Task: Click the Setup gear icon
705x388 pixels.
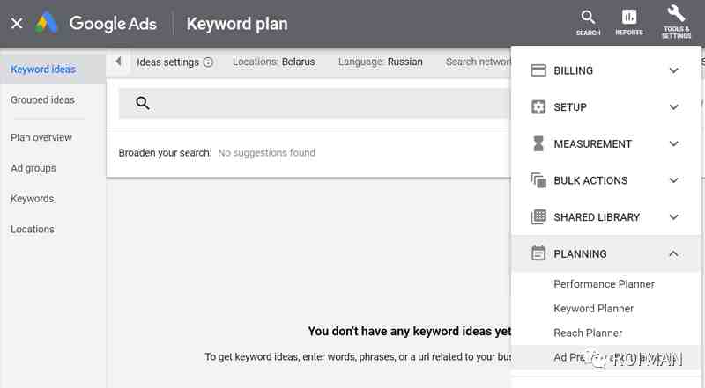Action: pos(538,106)
